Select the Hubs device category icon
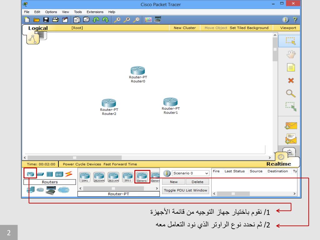Screen dimensions: 320x240 (x=50, y=174)
